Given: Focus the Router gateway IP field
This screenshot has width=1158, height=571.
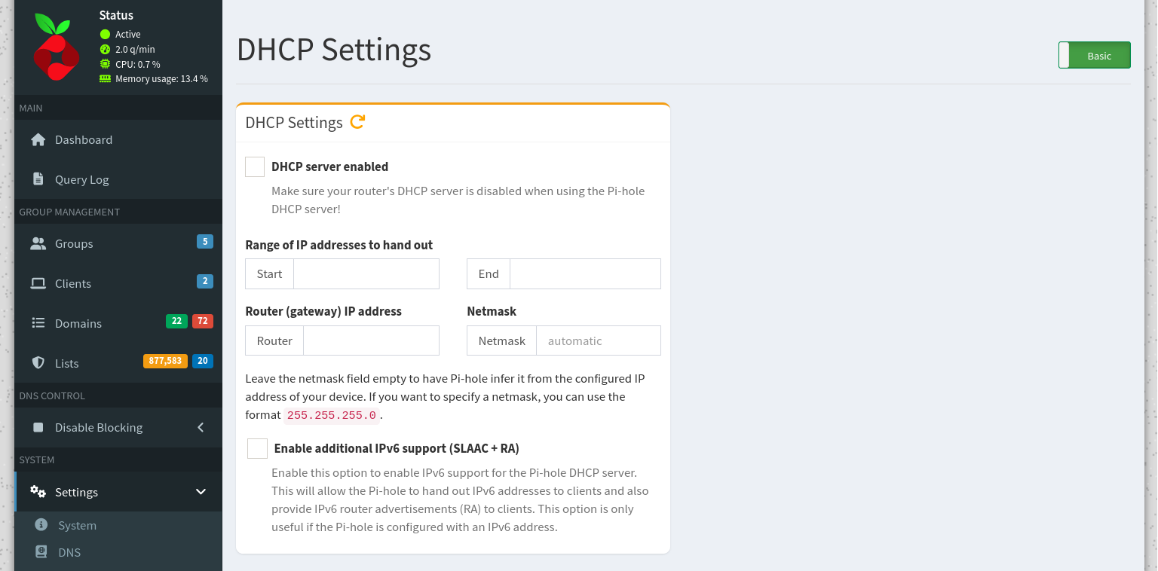Looking at the screenshot, I should (x=371, y=341).
